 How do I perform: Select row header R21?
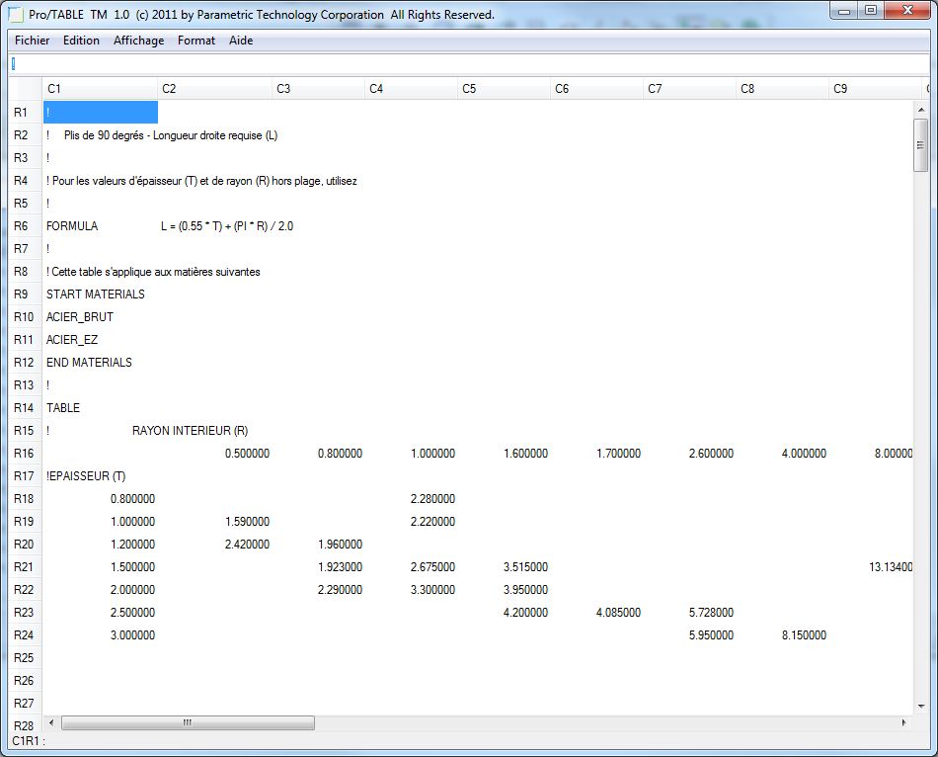coord(25,566)
